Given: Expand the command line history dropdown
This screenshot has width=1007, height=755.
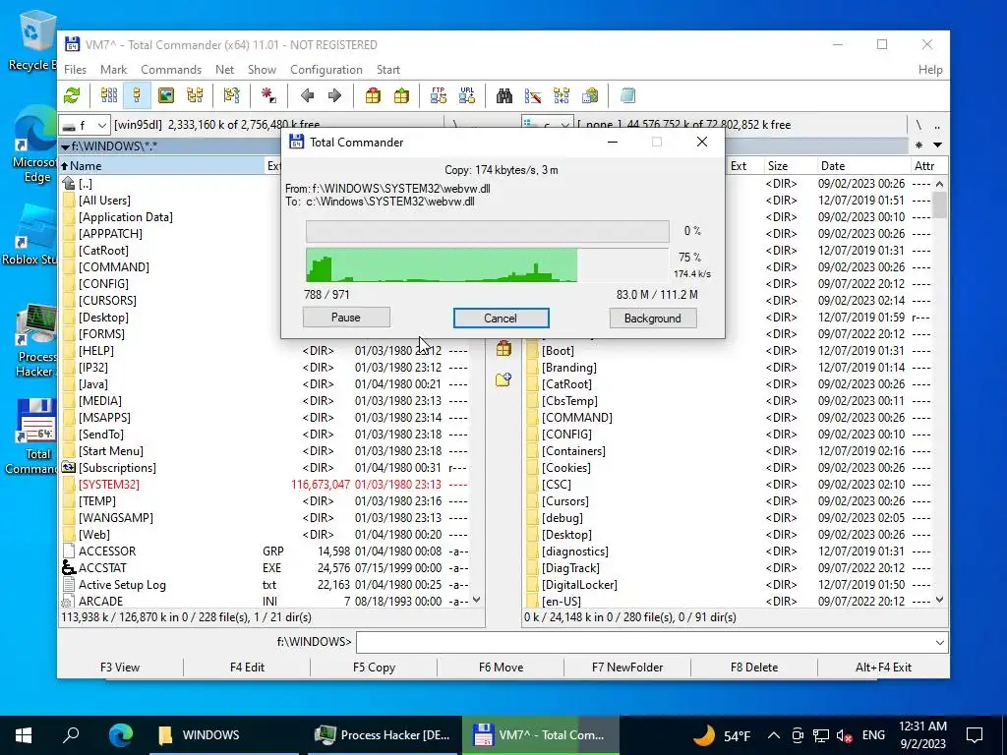Looking at the screenshot, I should tap(939, 642).
